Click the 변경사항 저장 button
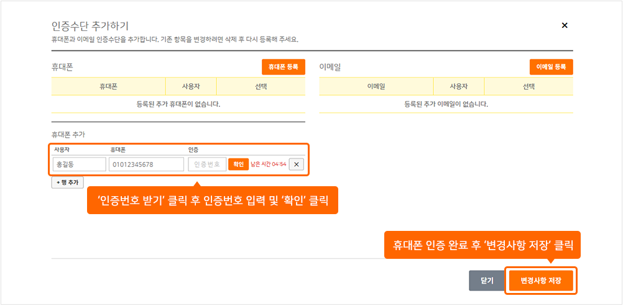Viewport: 623px width, 306px height. (x=541, y=281)
